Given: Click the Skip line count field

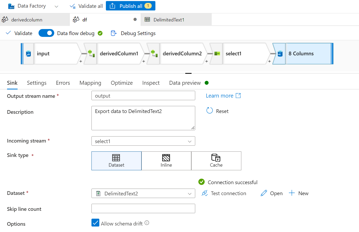Looking at the screenshot, I should (x=143, y=208).
